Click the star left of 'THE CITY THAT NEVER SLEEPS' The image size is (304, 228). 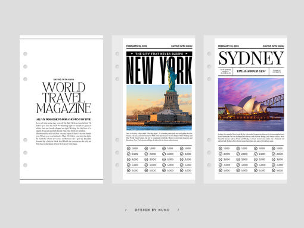coord(132,54)
